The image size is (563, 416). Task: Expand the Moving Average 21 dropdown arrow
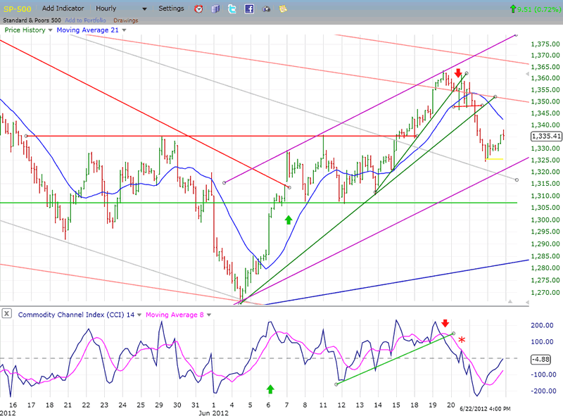(124, 30)
